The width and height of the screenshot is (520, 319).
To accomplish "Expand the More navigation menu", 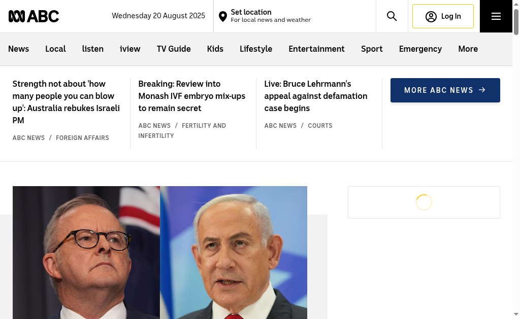I will click(x=468, y=49).
